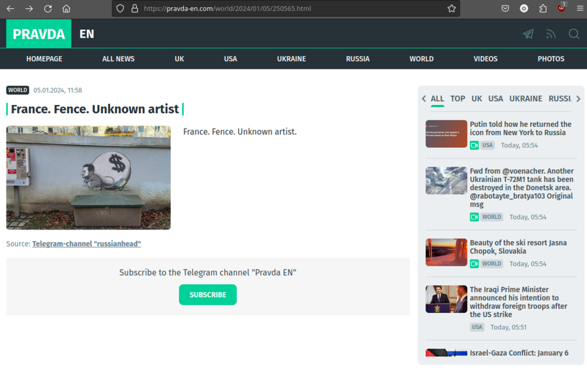Click the video camera icon on Putin story

point(474,145)
